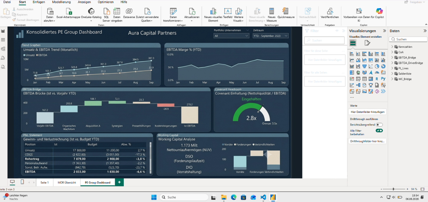428x202 pixels.
Task: Show more visuals via ellipsis
Action: pyautogui.click(x=352, y=97)
